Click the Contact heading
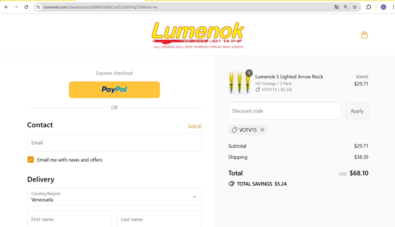The image size is (395, 227). 40,125
